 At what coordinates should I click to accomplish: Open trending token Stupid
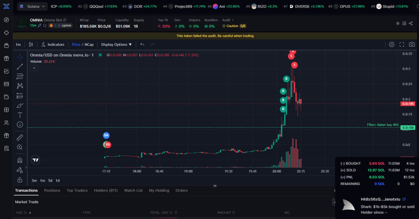pyautogui.click(x=389, y=6)
